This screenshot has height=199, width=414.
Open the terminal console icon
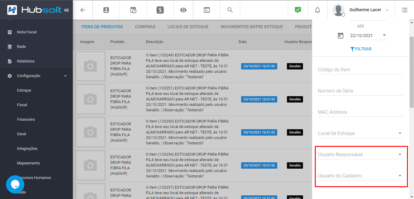pos(207,10)
